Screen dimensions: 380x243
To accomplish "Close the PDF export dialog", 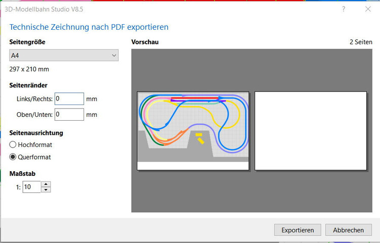I will [368, 9].
